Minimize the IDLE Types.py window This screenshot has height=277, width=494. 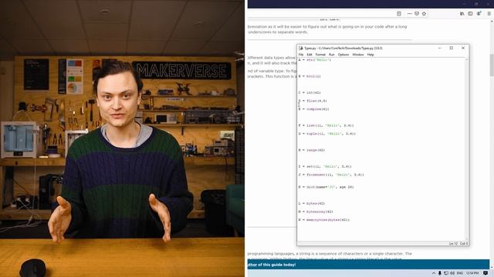point(440,48)
